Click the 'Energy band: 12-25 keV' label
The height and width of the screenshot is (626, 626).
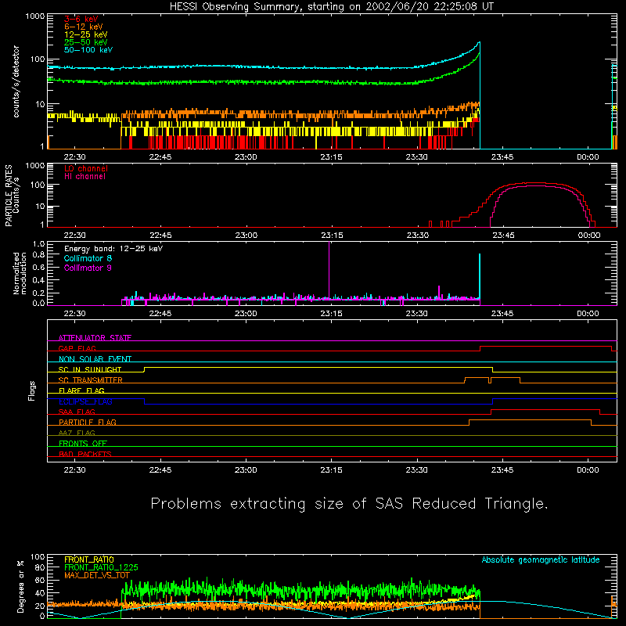pos(113,249)
